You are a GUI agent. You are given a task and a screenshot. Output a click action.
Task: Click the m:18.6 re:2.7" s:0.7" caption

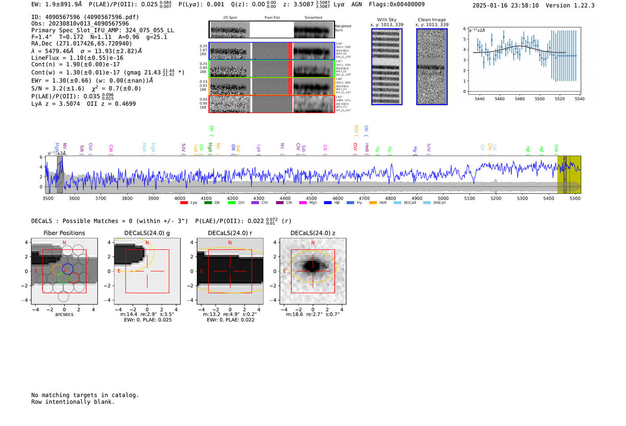313,314
